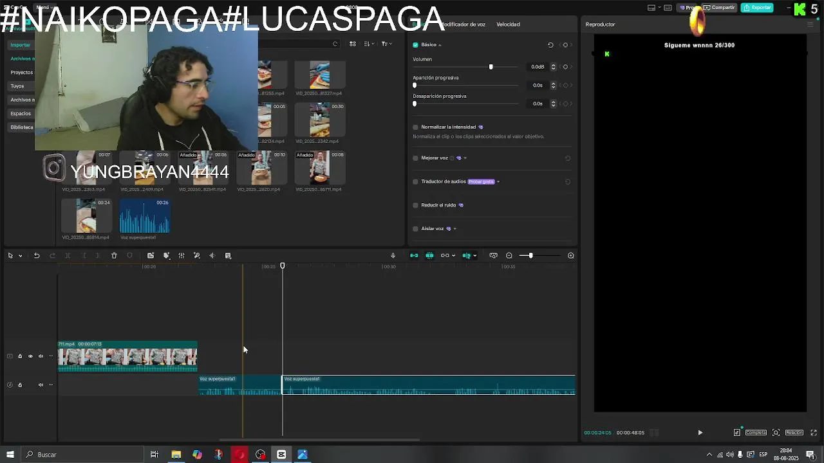Viewport: 824px width, 463px height.
Task: Reset the Básico audio settings
Action: click(550, 45)
